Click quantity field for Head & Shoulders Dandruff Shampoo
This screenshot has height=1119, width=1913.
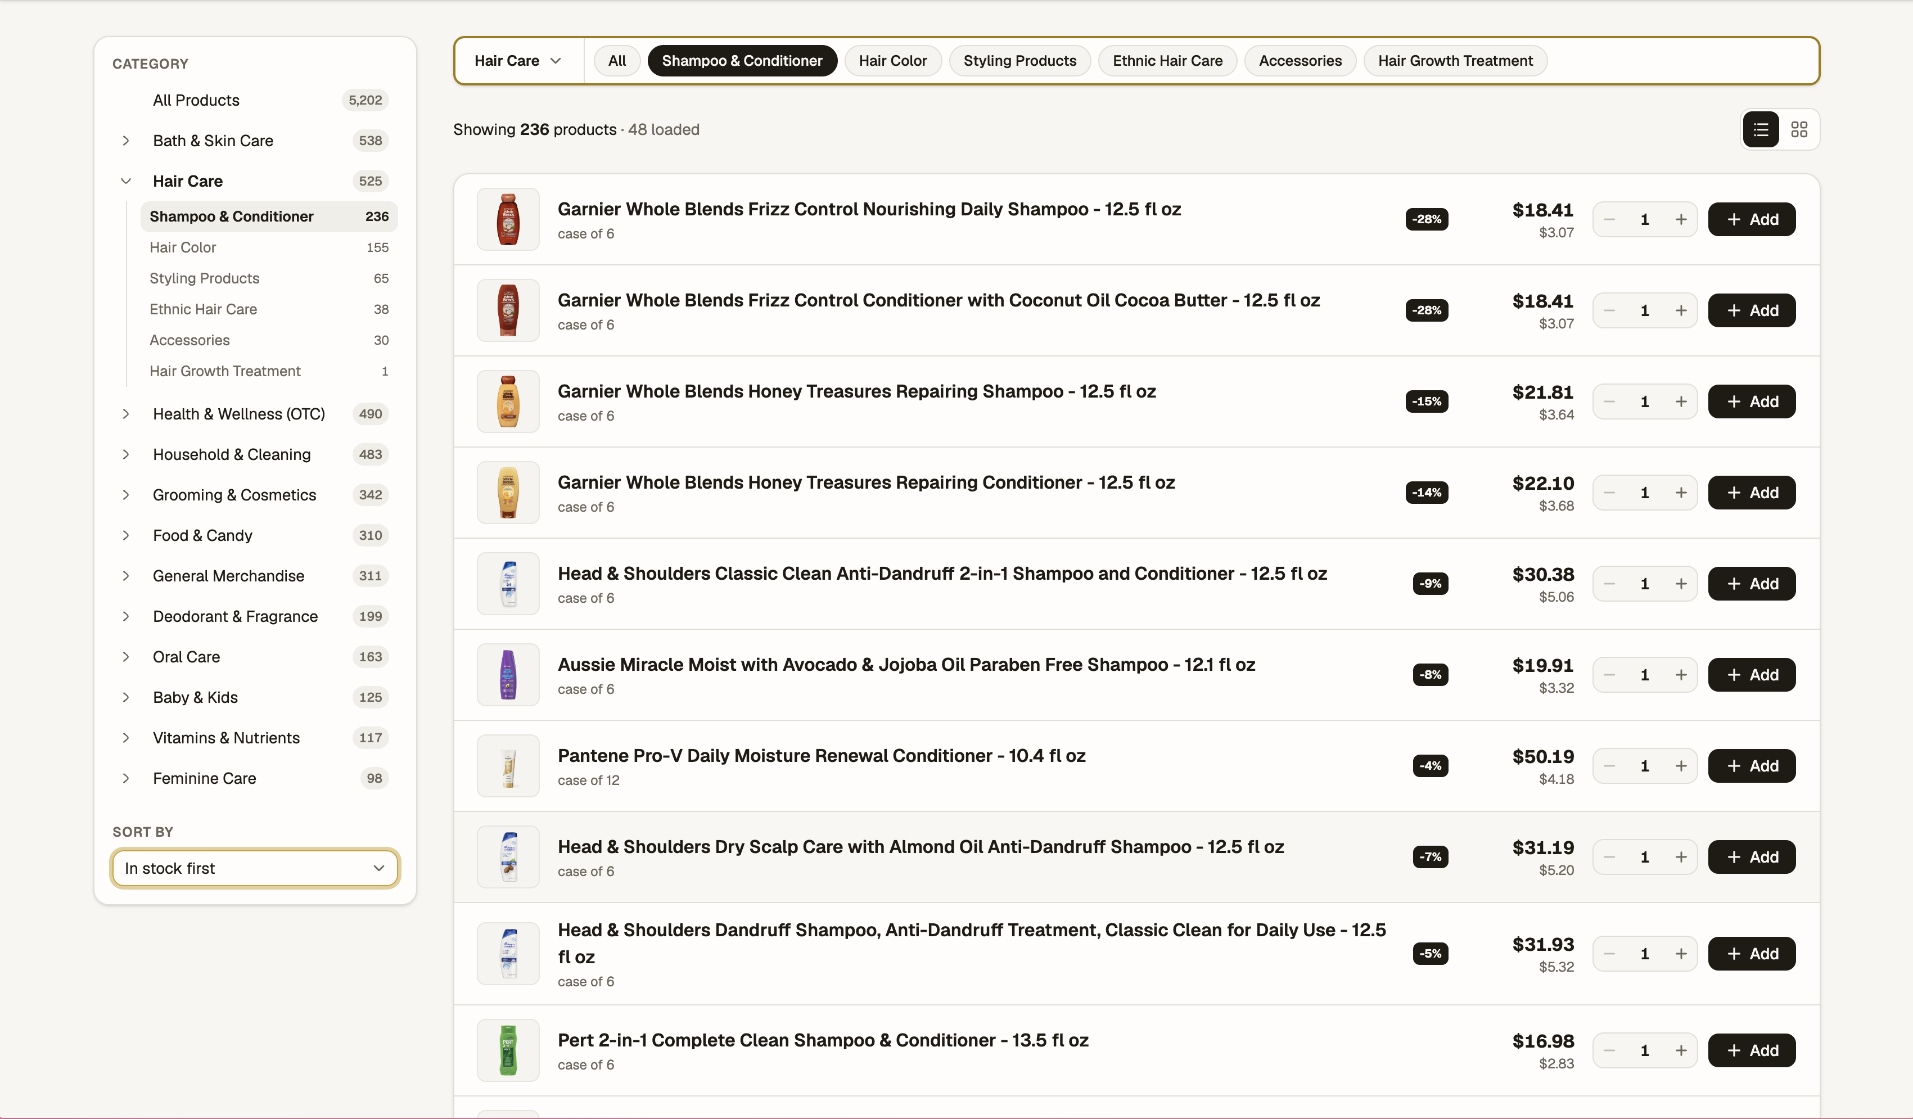click(1645, 954)
